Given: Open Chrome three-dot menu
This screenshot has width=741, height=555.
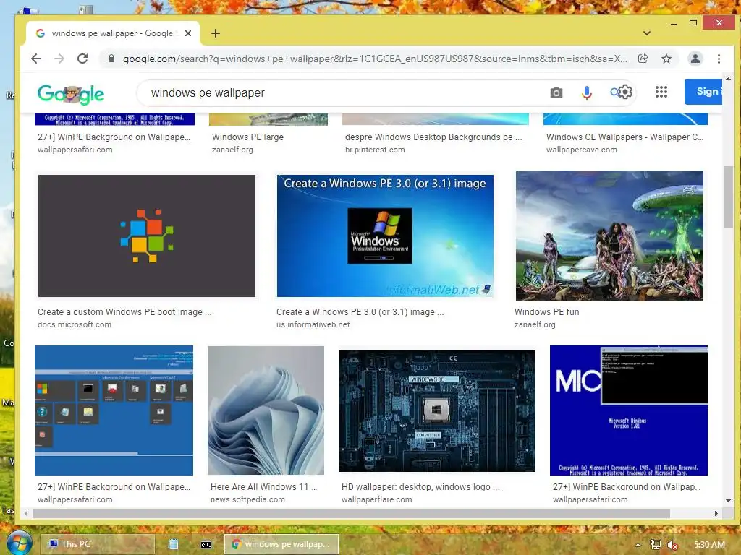Looking at the screenshot, I should pyautogui.click(x=719, y=59).
